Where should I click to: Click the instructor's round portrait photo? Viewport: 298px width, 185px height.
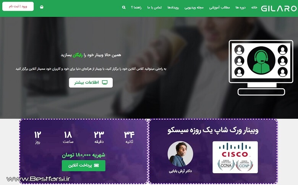pos(180,154)
